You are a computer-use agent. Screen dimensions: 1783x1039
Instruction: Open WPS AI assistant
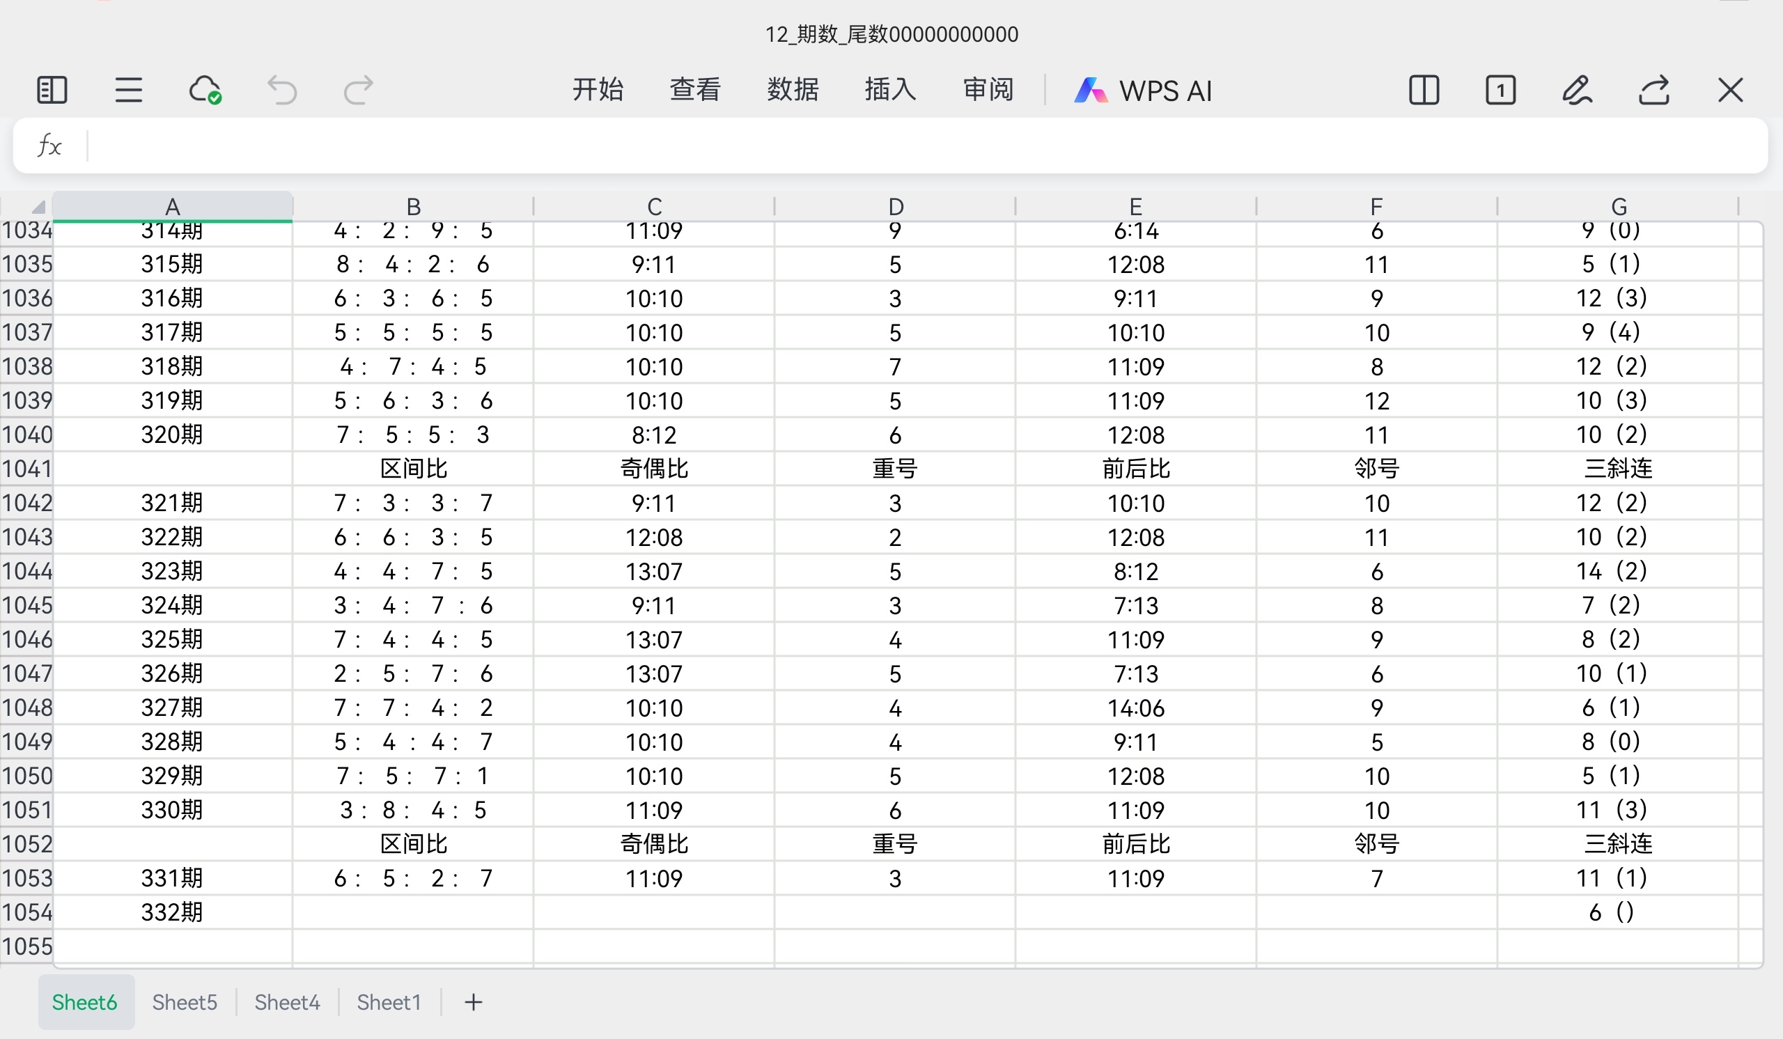[x=1144, y=91]
